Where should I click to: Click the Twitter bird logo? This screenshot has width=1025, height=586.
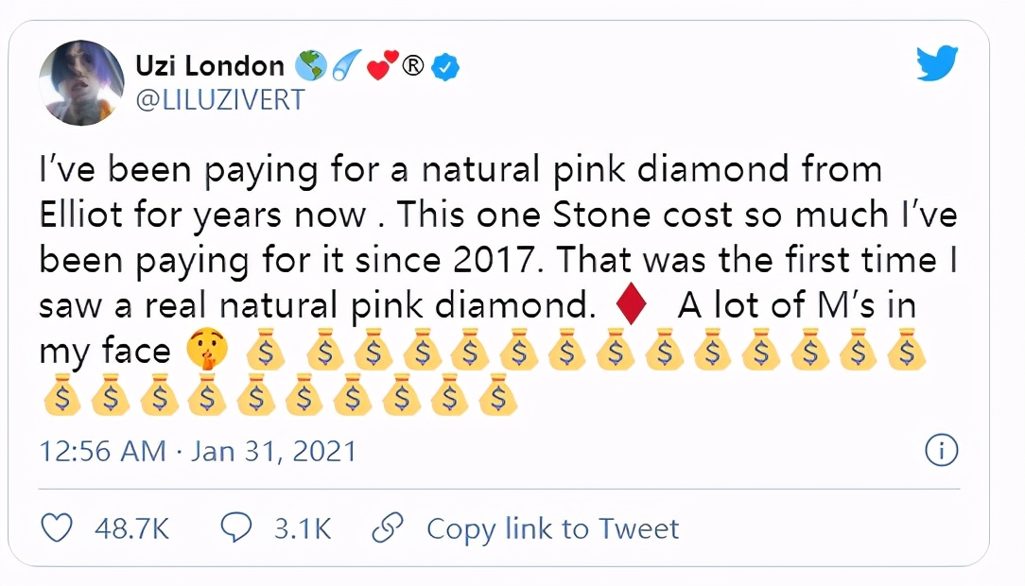(x=937, y=65)
